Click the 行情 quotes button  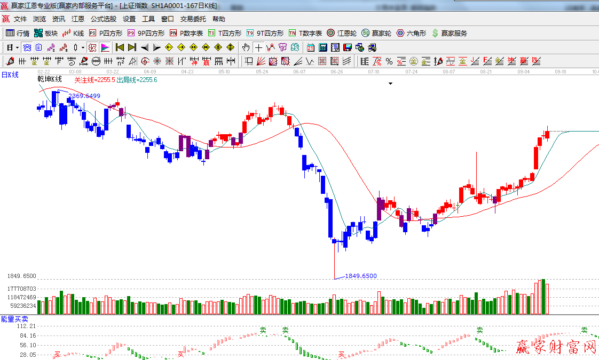[x=18, y=33]
